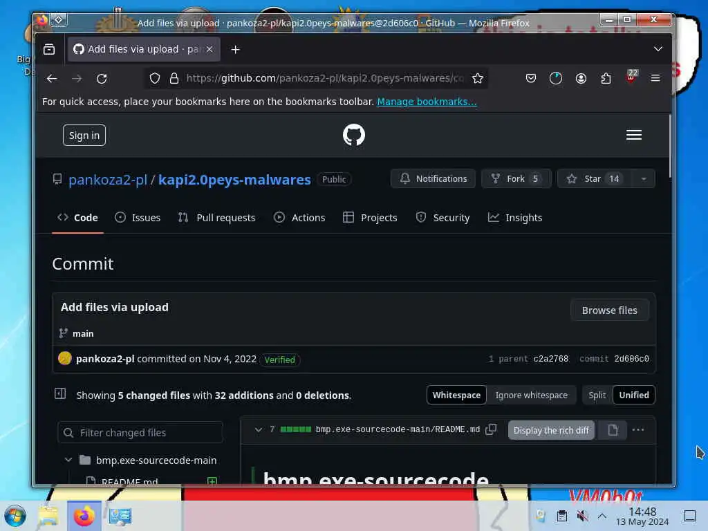Bookmark this page with the star icon
This screenshot has width=708, height=531.
[477, 78]
